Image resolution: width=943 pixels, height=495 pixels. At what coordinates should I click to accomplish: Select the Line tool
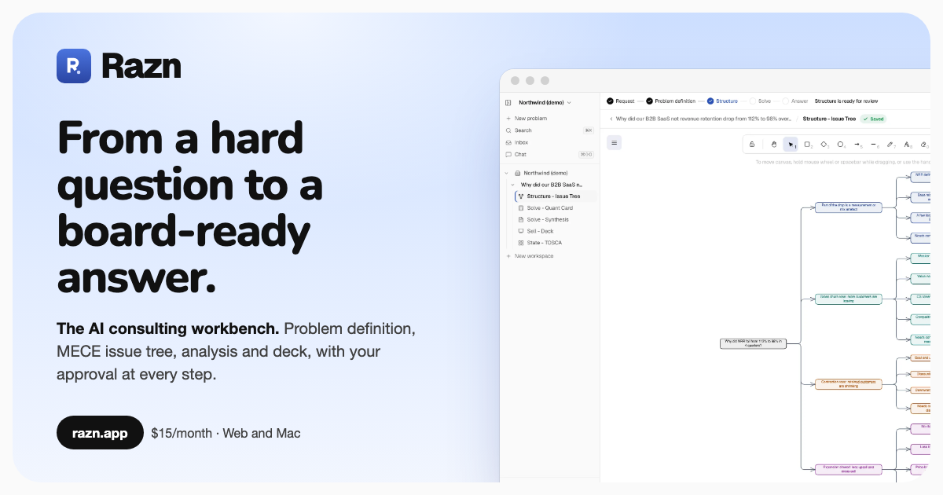point(874,144)
